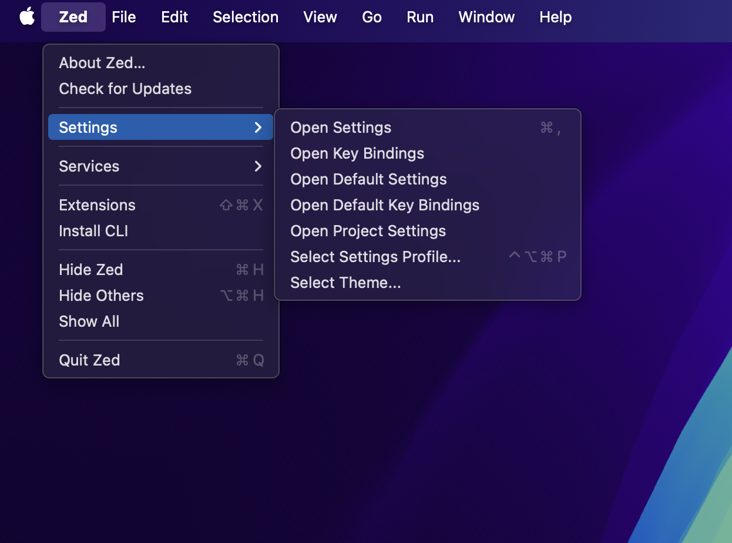This screenshot has width=732, height=543.
Task: Open Extensions from Zed menu
Action: pos(97,205)
